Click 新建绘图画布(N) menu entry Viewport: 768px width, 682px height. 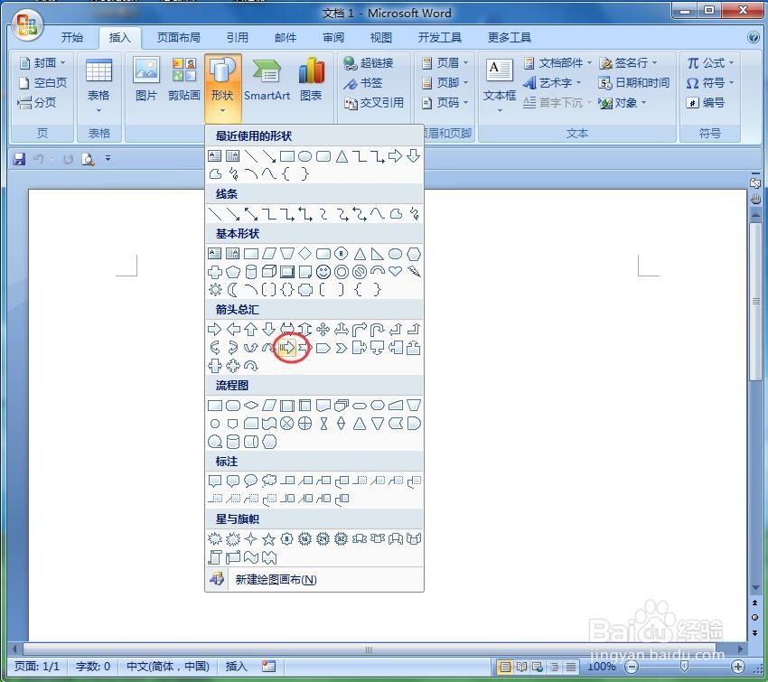tap(314, 580)
